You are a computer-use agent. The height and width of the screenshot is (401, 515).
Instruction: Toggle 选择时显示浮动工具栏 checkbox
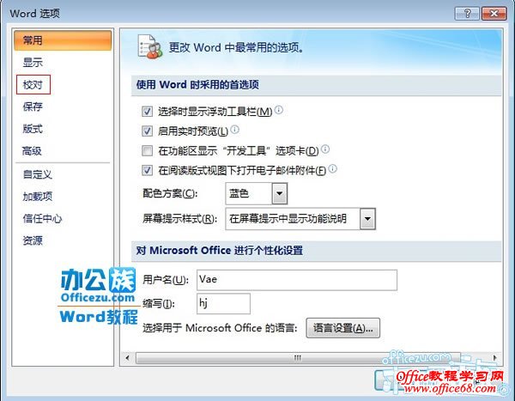tap(147, 112)
